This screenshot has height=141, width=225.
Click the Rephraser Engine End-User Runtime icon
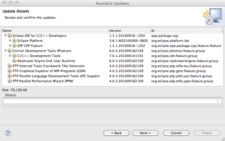pos(14,61)
